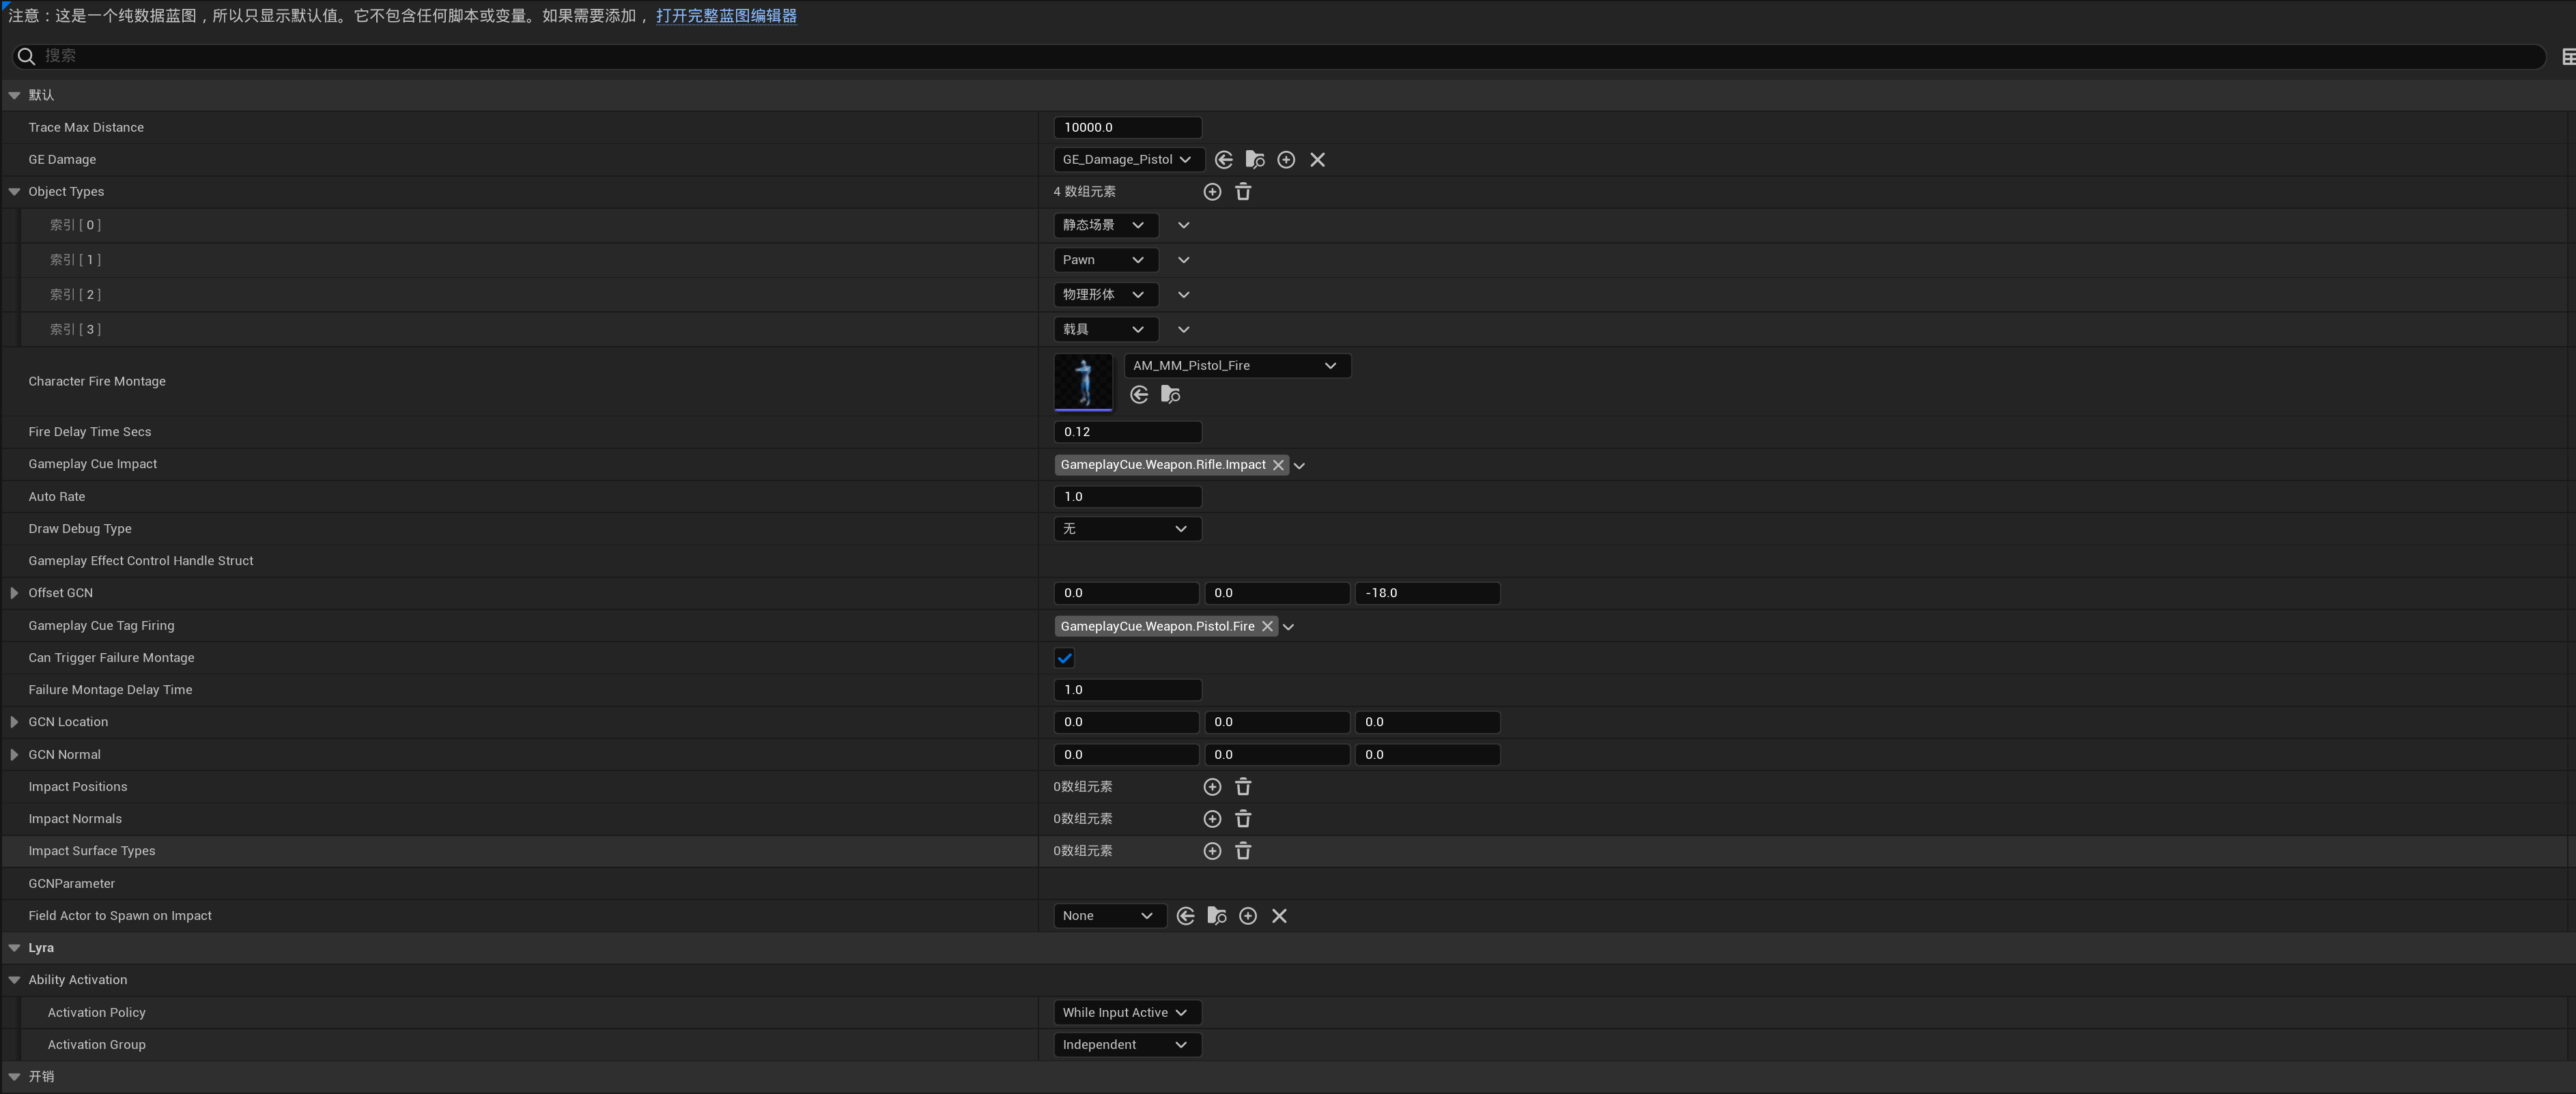2576x1094 pixels.
Task: Remove GameplayCue.Weapon.Rifle.Impact tag
Action: 1278,465
